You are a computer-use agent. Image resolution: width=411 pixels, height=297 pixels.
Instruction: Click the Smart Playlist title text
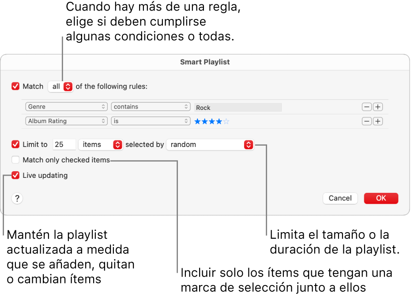tap(205, 62)
